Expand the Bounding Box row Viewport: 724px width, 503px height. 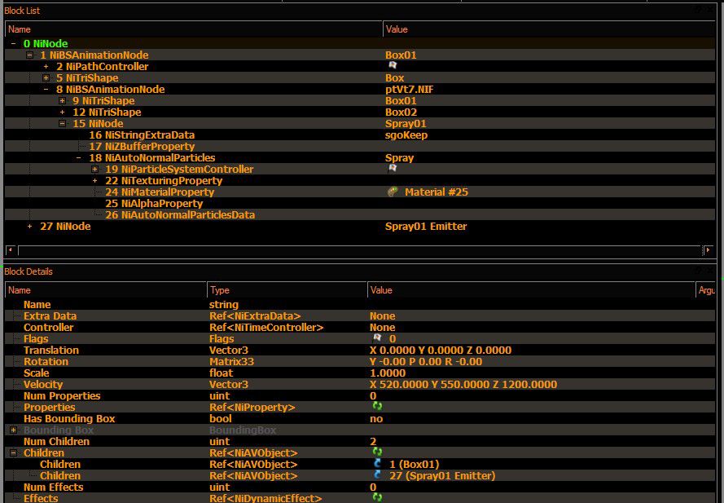coord(13,430)
